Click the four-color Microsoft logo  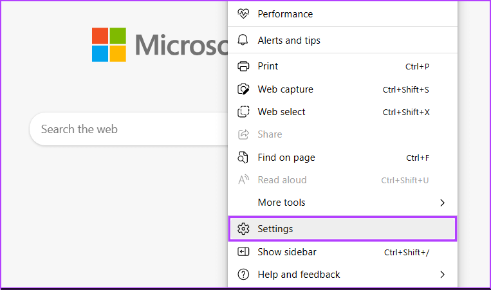[x=109, y=44]
